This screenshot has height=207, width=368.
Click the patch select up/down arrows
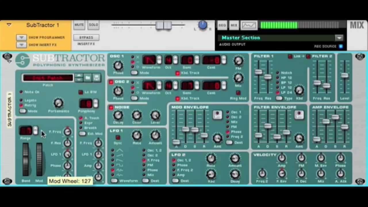[x=78, y=78]
